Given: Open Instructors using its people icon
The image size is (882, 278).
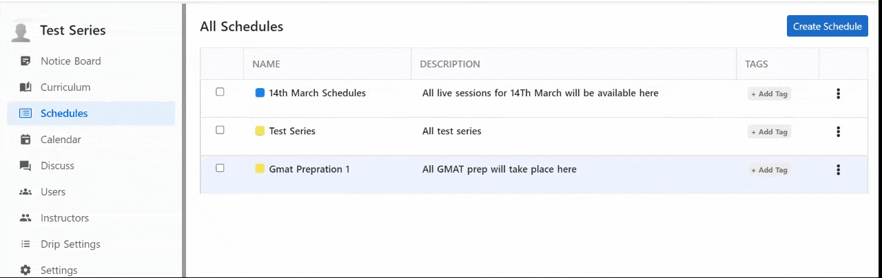Looking at the screenshot, I should pos(25,218).
